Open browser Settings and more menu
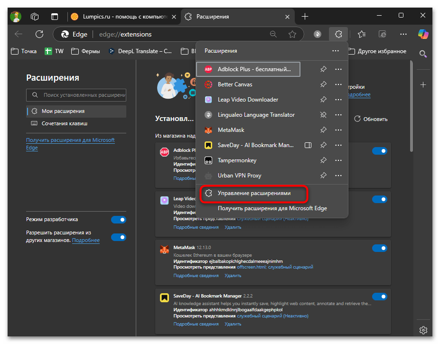 [x=403, y=34]
